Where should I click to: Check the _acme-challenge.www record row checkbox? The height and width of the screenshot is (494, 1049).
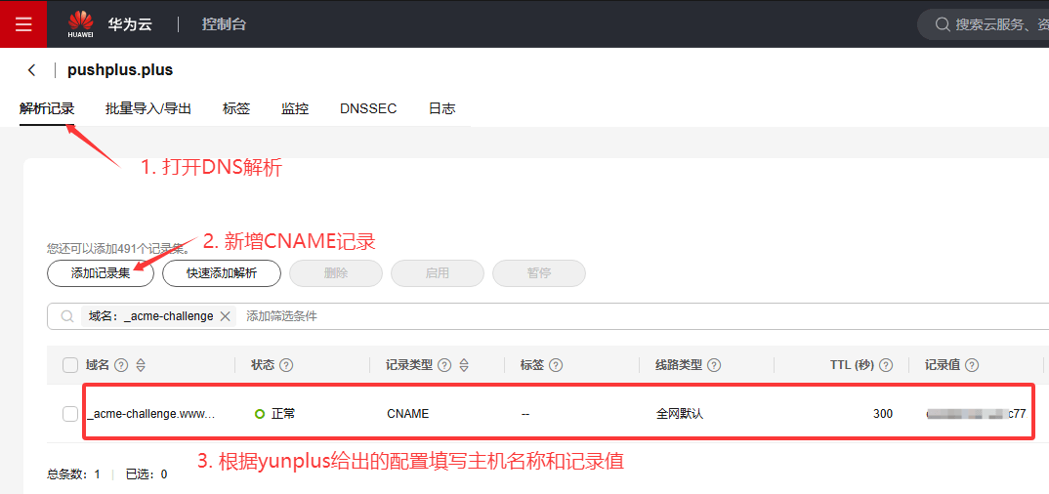click(70, 414)
